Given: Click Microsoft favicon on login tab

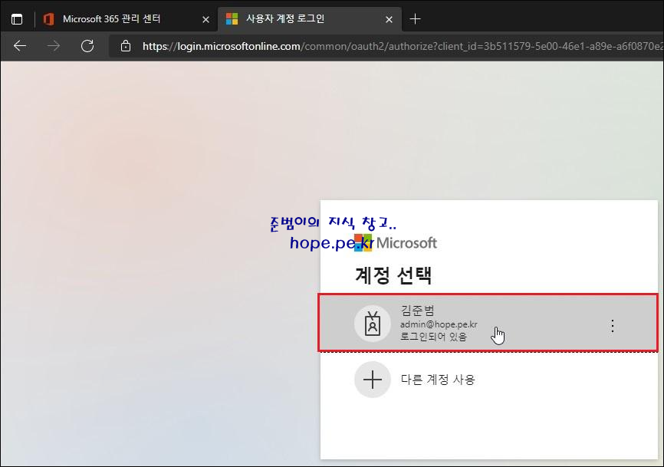Looking at the screenshot, I should (232, 19).
